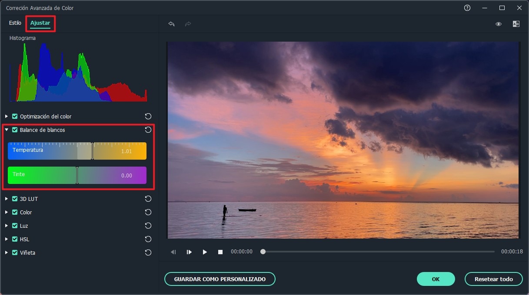Reset Optimización del color settings

point(148,116)
